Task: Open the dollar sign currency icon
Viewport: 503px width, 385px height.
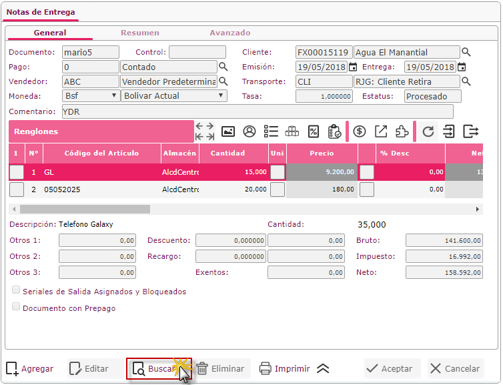Action: [x=360, y=131]
